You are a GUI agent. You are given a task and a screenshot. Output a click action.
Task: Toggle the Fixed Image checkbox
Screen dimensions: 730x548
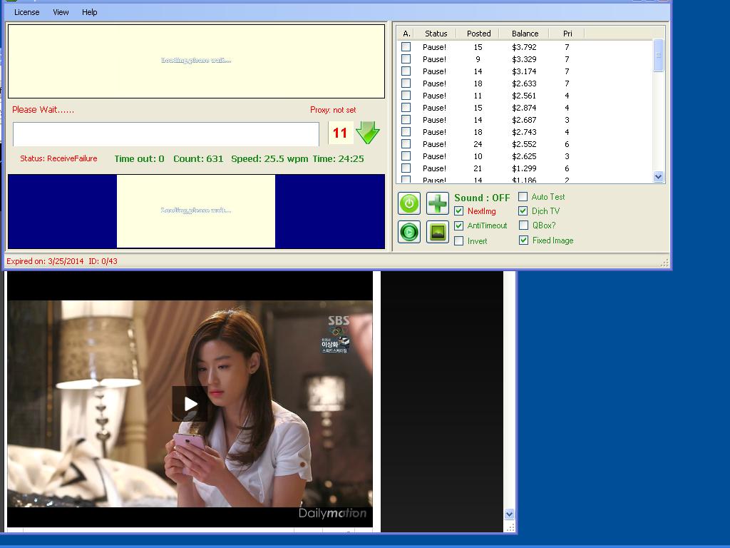pyautogui.click(x=523, y=240)
